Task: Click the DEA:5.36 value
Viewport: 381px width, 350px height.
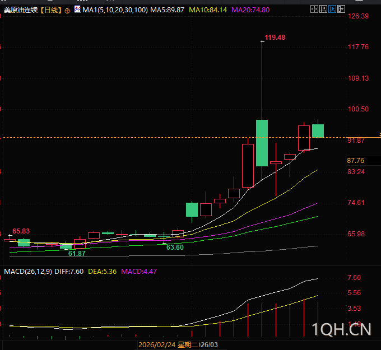Action: coord(103,271)
